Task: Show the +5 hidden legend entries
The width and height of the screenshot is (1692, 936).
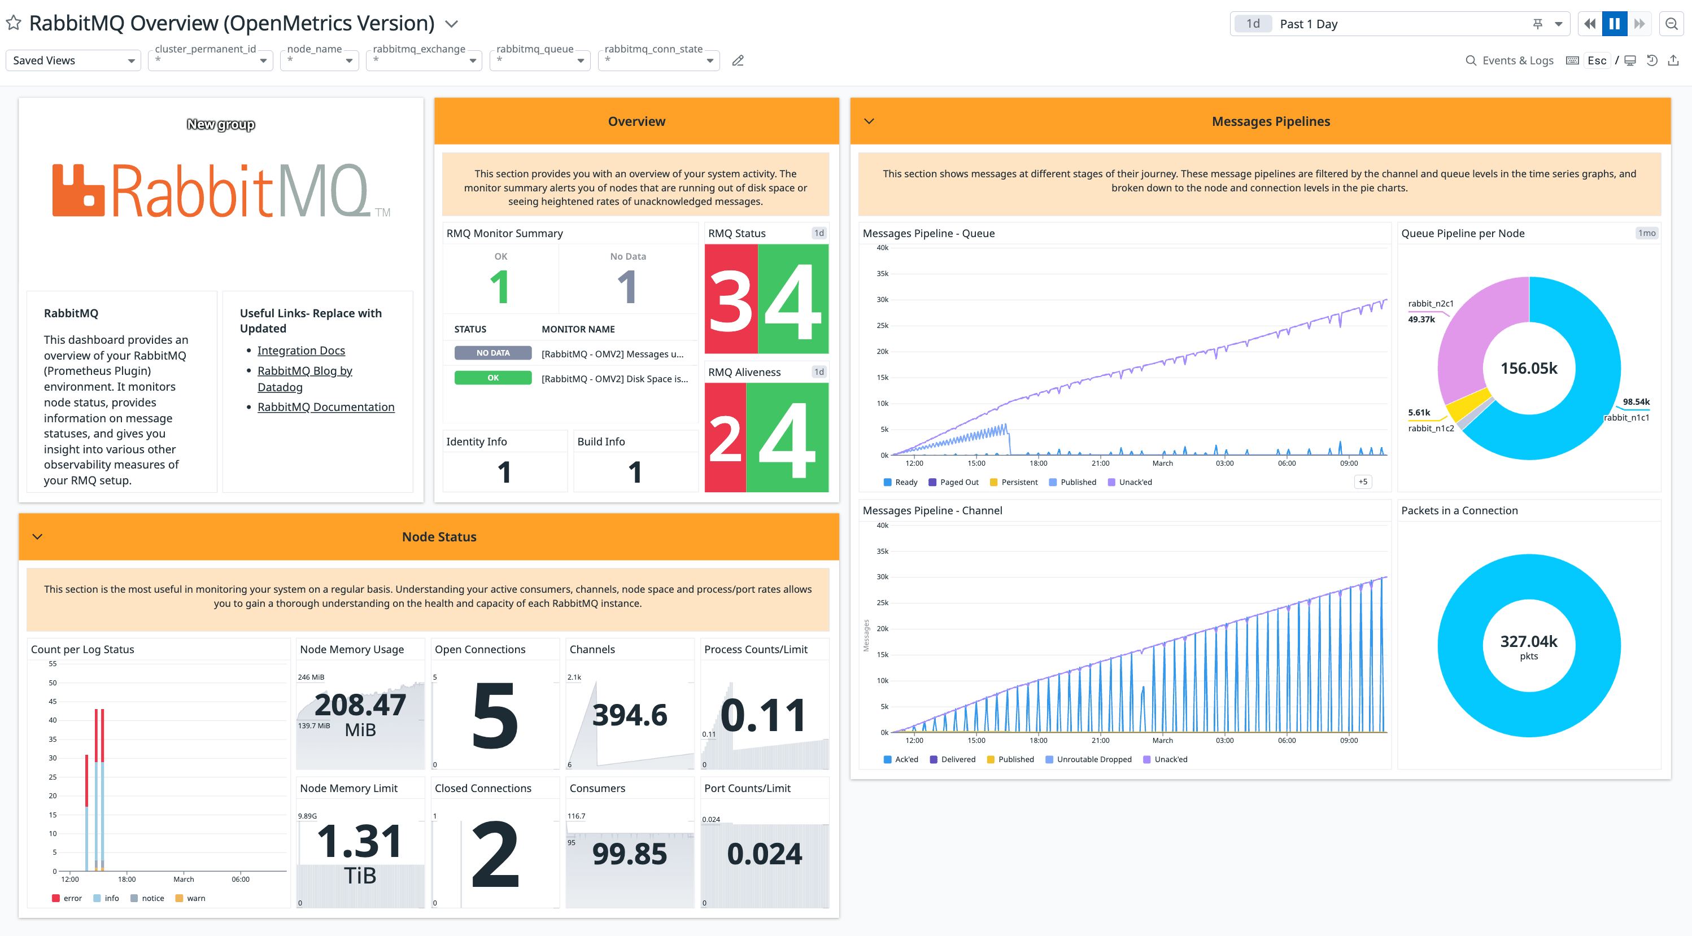Action: coord(1363,482)
